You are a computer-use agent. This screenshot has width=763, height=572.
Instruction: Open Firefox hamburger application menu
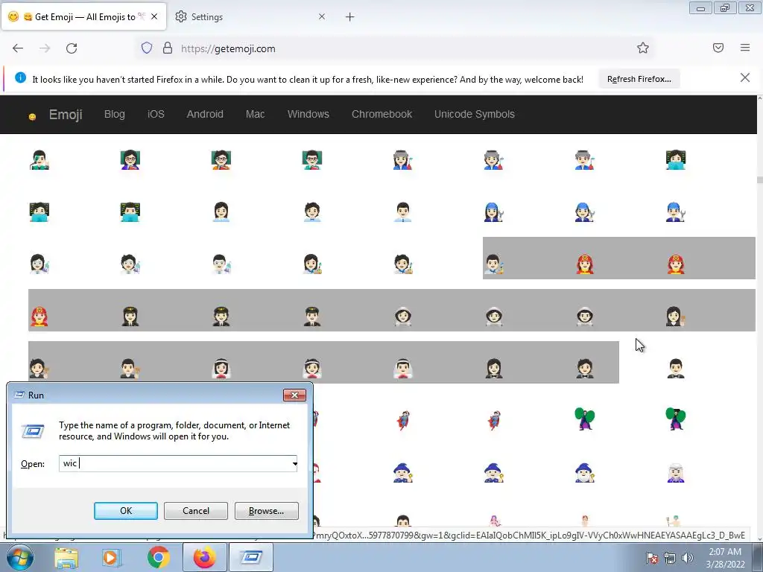745,48
